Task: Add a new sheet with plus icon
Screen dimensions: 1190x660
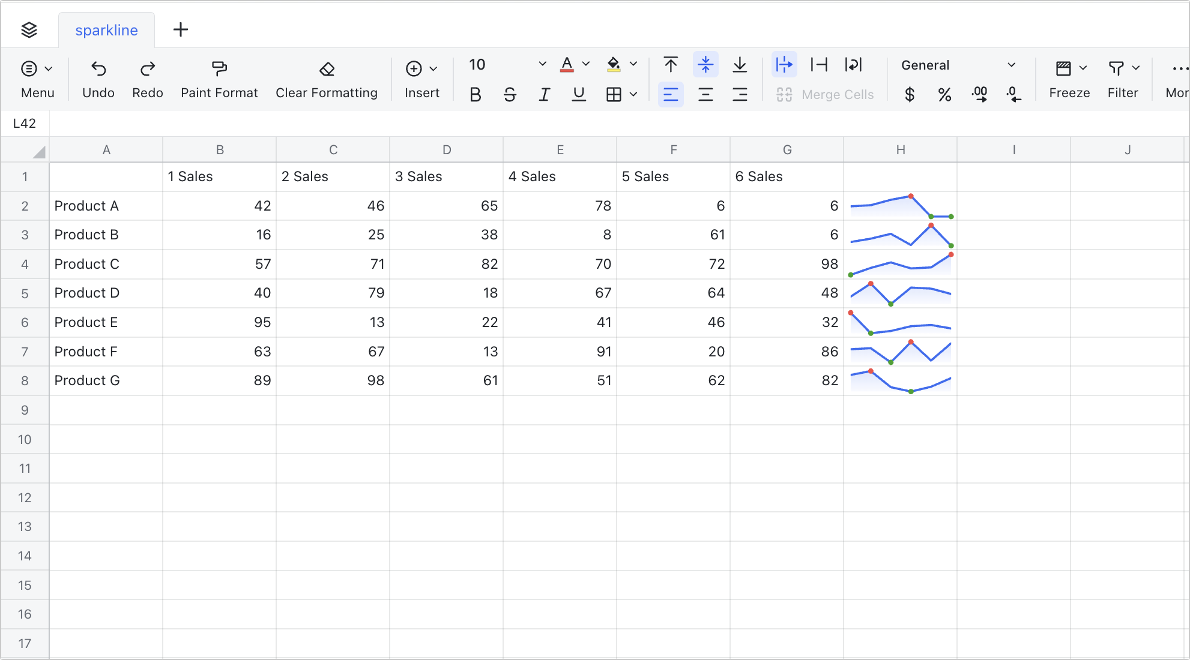Action: pyautogui.click(x=180, y=29)
